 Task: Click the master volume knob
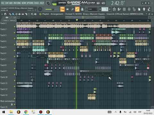coord(40,9)
